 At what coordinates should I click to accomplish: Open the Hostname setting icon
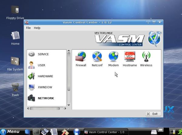[130, 56]
